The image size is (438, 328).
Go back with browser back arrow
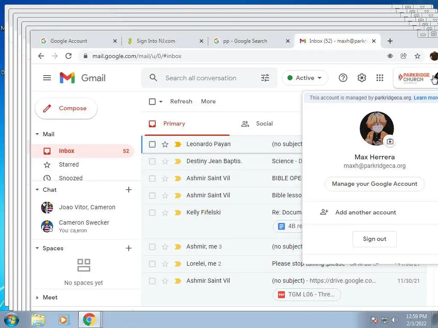[41, 56]
